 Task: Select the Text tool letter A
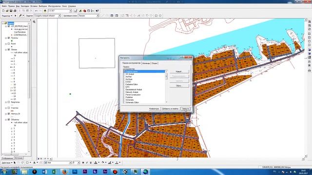[x=34, y=162]
